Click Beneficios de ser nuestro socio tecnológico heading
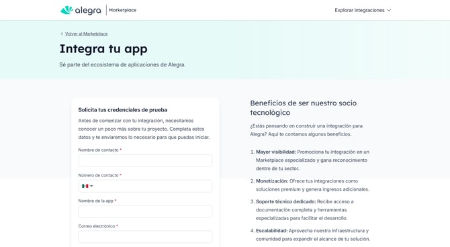 pyautogui.click(x=304, y=107)
